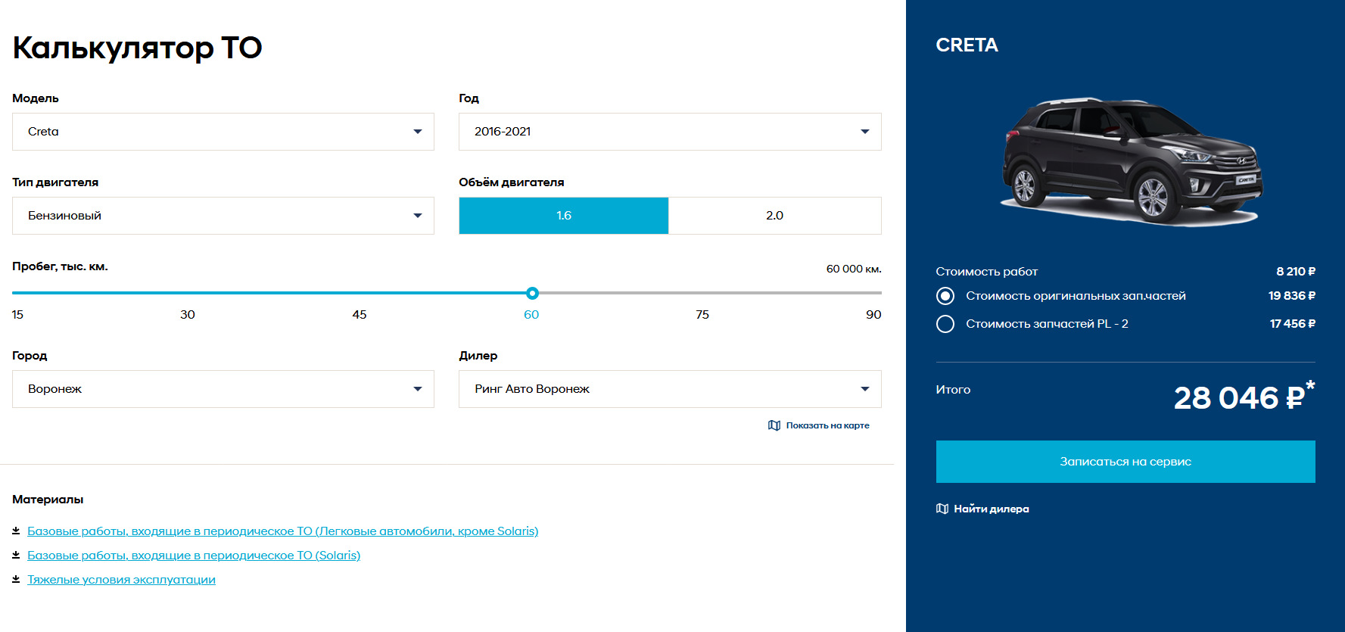Screen dimensions: 1345x632
Task: Open the Найти дилера link
Action: coord(992,509)
